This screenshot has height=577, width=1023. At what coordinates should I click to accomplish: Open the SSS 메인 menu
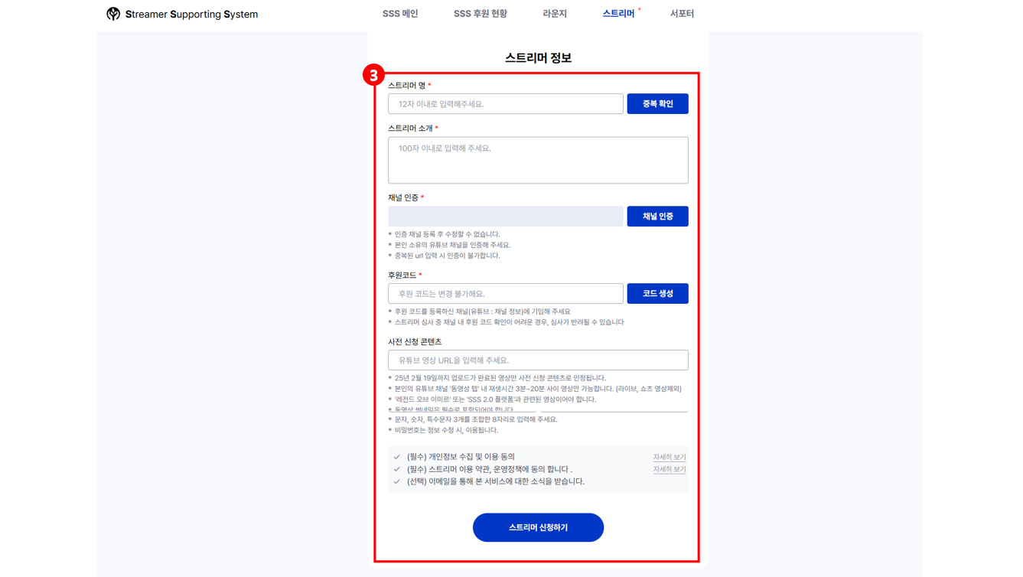(400, 14)
